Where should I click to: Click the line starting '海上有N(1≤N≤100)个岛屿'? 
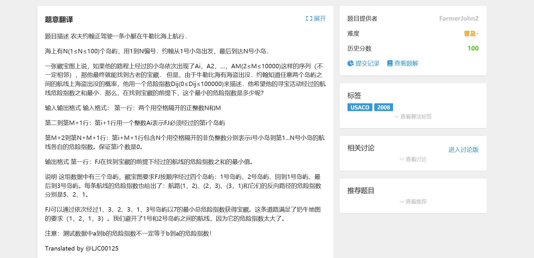coord(157,51)
